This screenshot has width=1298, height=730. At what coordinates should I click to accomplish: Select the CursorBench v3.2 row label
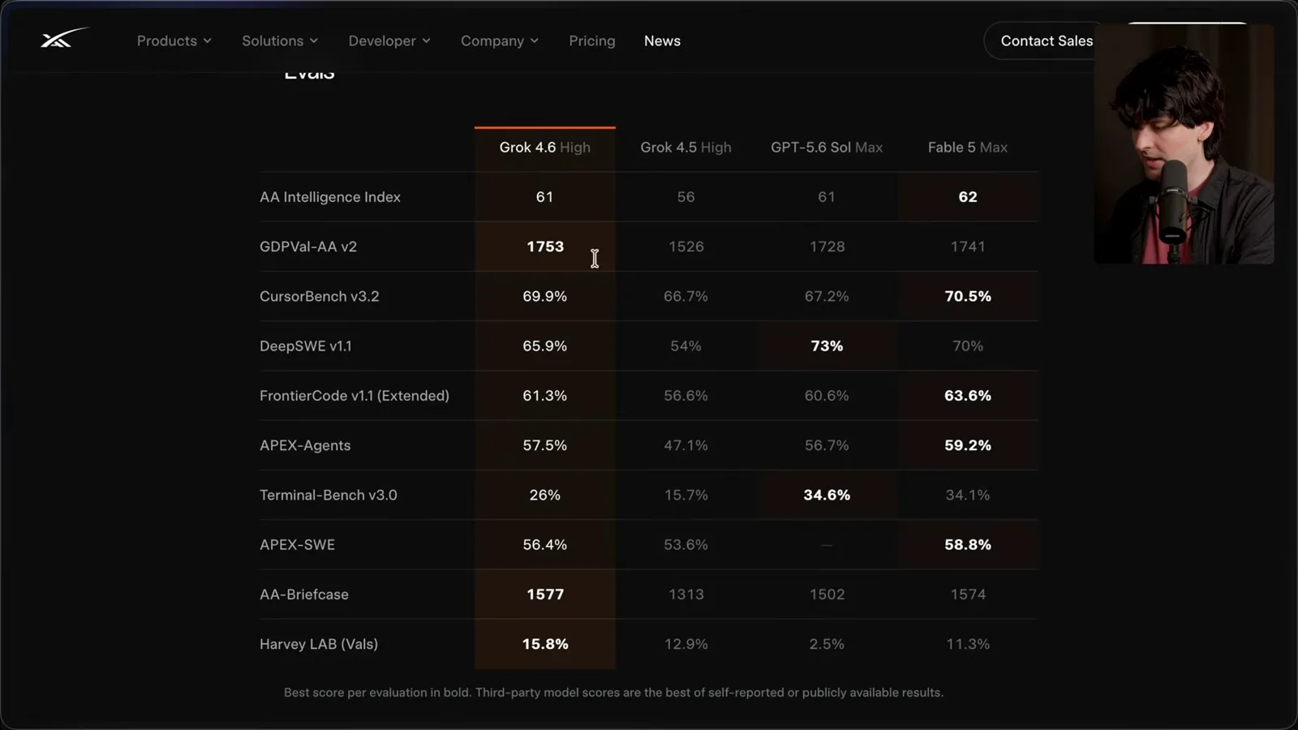click(320, 296)
